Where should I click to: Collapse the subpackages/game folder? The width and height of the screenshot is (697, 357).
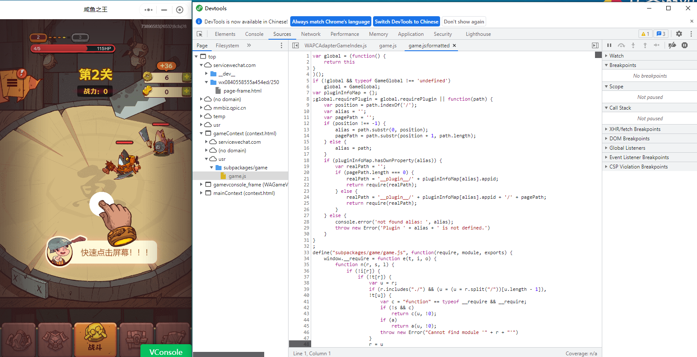click(x=212, y=168)
